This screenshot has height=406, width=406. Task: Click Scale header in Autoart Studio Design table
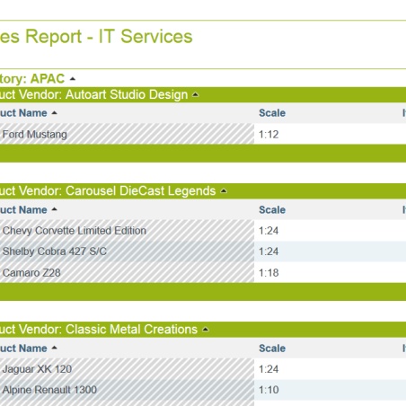coord(272,113)
